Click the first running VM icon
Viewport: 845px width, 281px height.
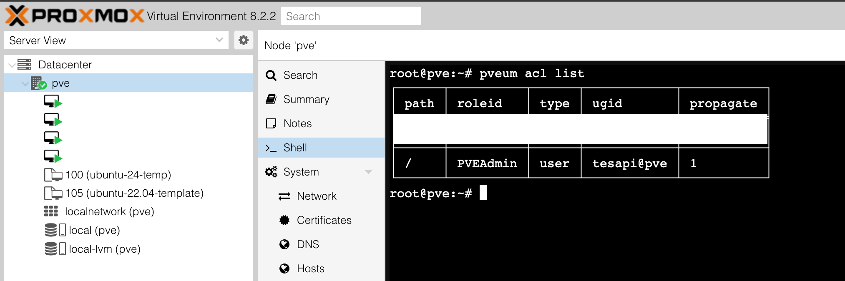click(53, 101)
